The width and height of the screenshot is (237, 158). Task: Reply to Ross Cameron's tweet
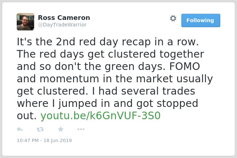coord(20,129)
